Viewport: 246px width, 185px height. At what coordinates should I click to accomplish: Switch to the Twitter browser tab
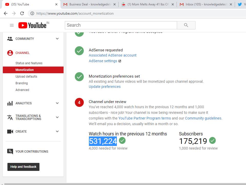(x=241, y=4)
